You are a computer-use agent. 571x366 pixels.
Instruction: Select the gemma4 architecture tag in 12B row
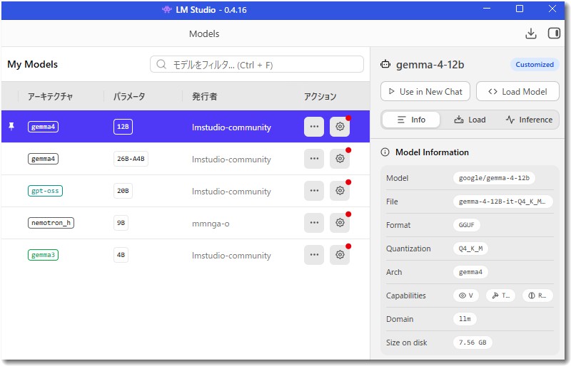[43, 127]
